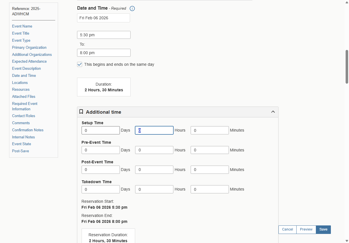Jump to Internal Notes section
Screen dimensions: 349x243
24,137
